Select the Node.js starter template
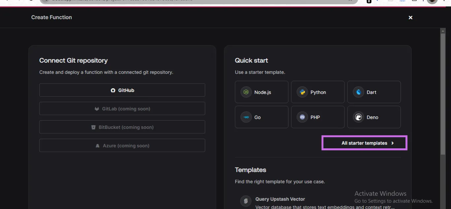This screenshot has height=209, width=451. click(x=261, y=92)
